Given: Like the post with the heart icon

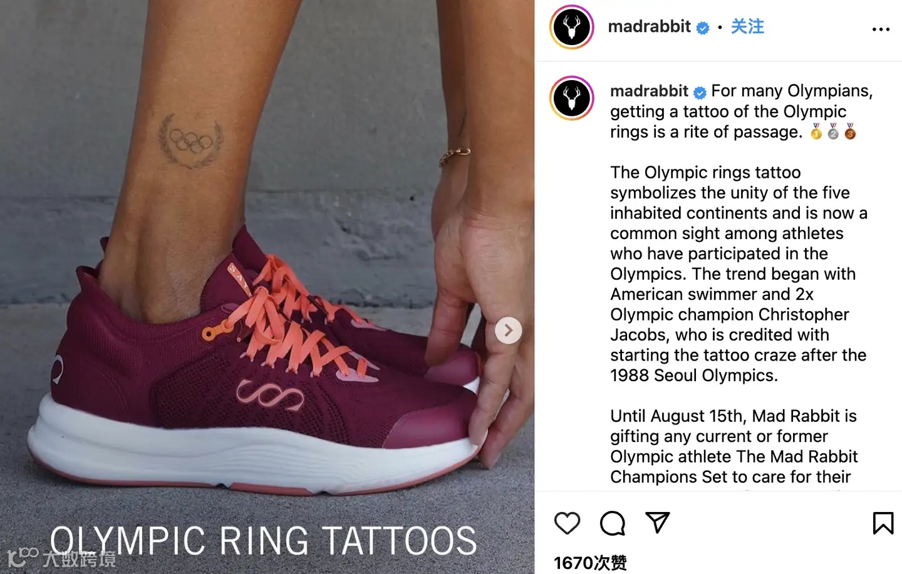Looking at the screenshot, I should (568, 523).
